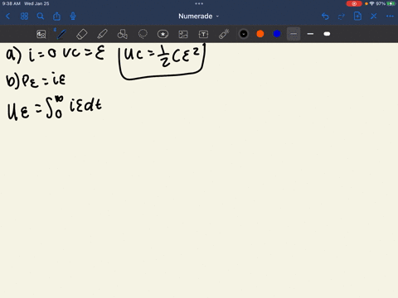Select the thinnest stroke width
The image size is (398, 298).
coord(294,34)
